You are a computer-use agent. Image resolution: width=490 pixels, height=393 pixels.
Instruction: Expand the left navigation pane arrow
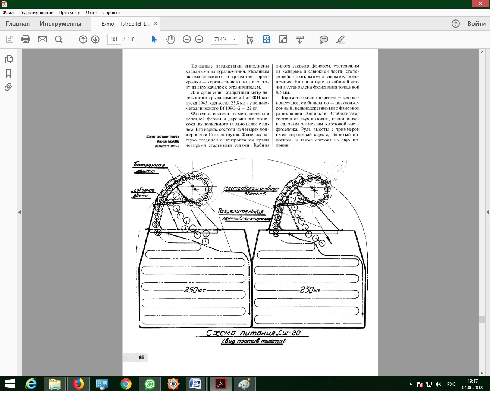click(20, 212)
